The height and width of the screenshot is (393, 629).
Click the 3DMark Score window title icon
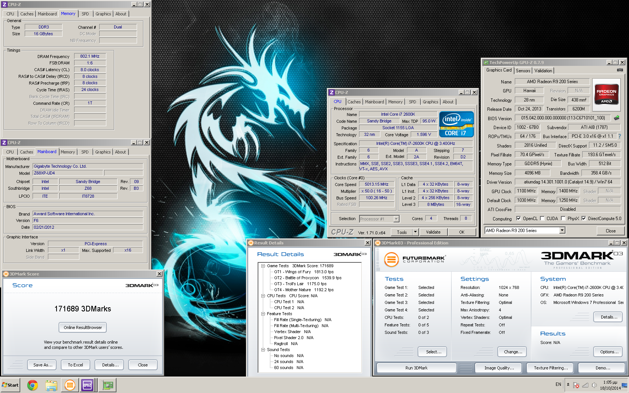6,274
